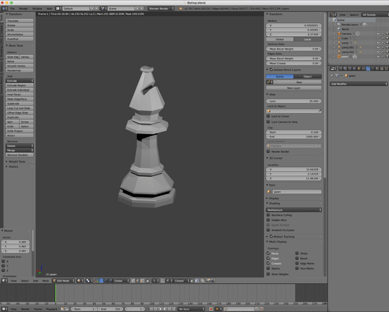
Task: Enable vertex select mode icon
Action: [133, 281]
